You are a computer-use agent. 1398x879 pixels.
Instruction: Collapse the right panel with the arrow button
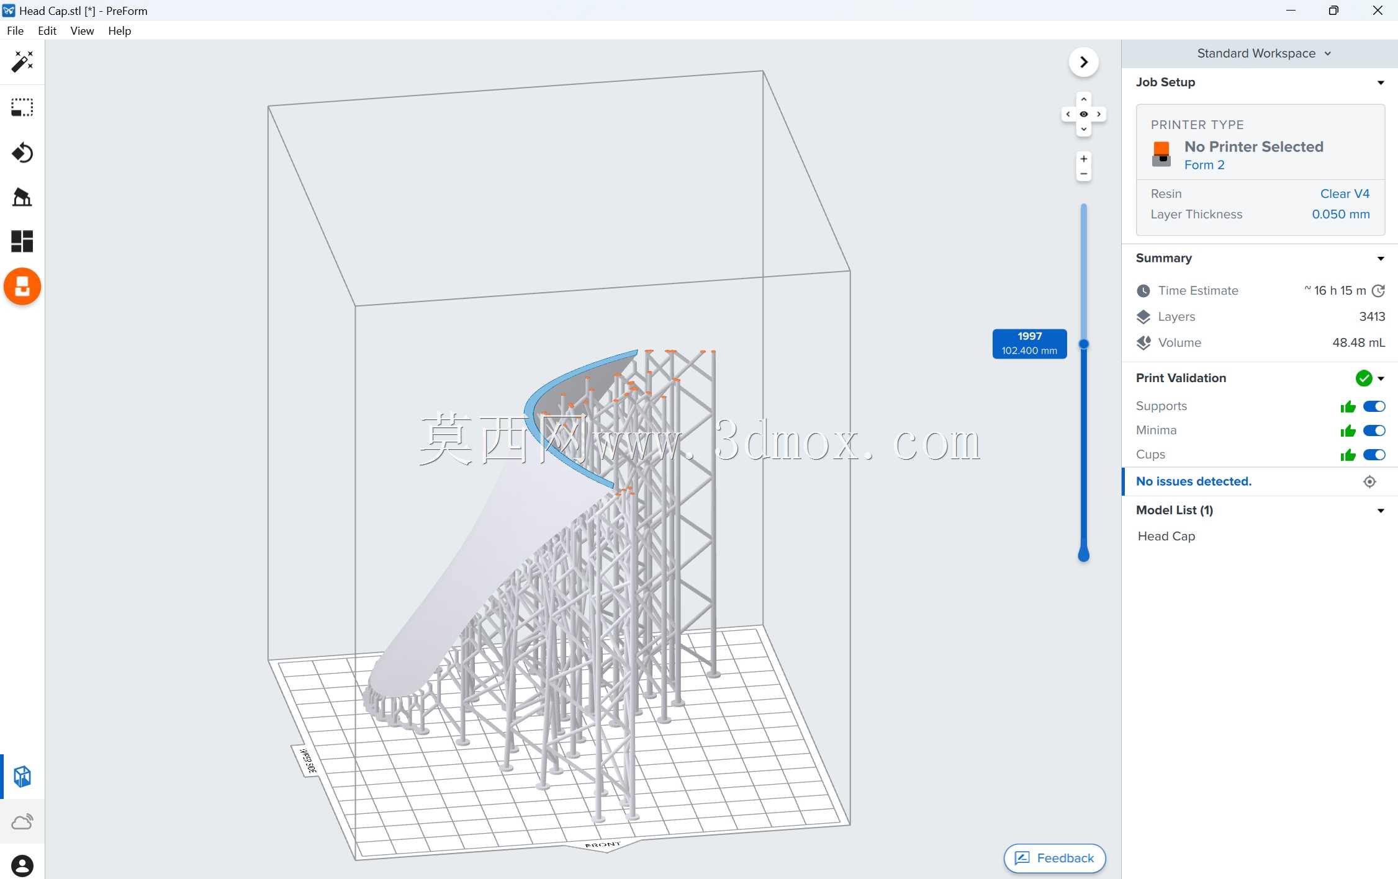pos(1084,62)
